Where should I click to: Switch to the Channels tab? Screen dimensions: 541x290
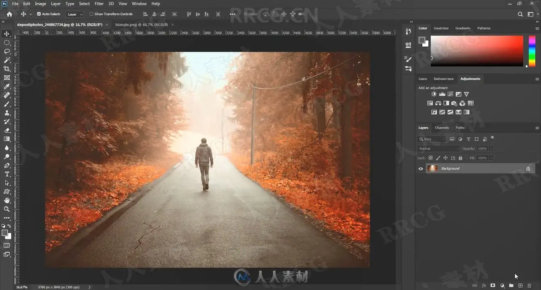pyautogui.click(x=442, y=128)
